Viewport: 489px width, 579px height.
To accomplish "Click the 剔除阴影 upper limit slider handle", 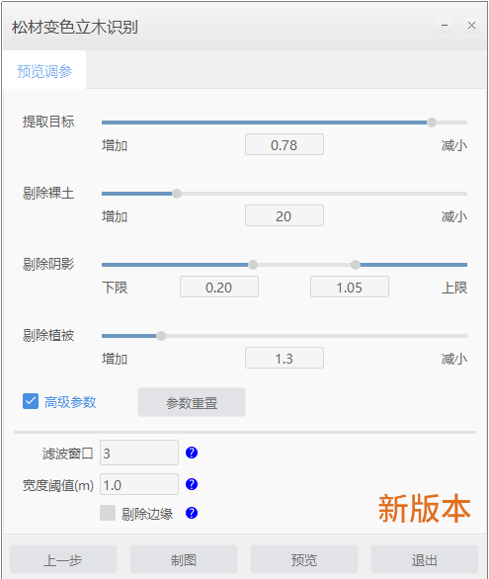I will [356, 265].
